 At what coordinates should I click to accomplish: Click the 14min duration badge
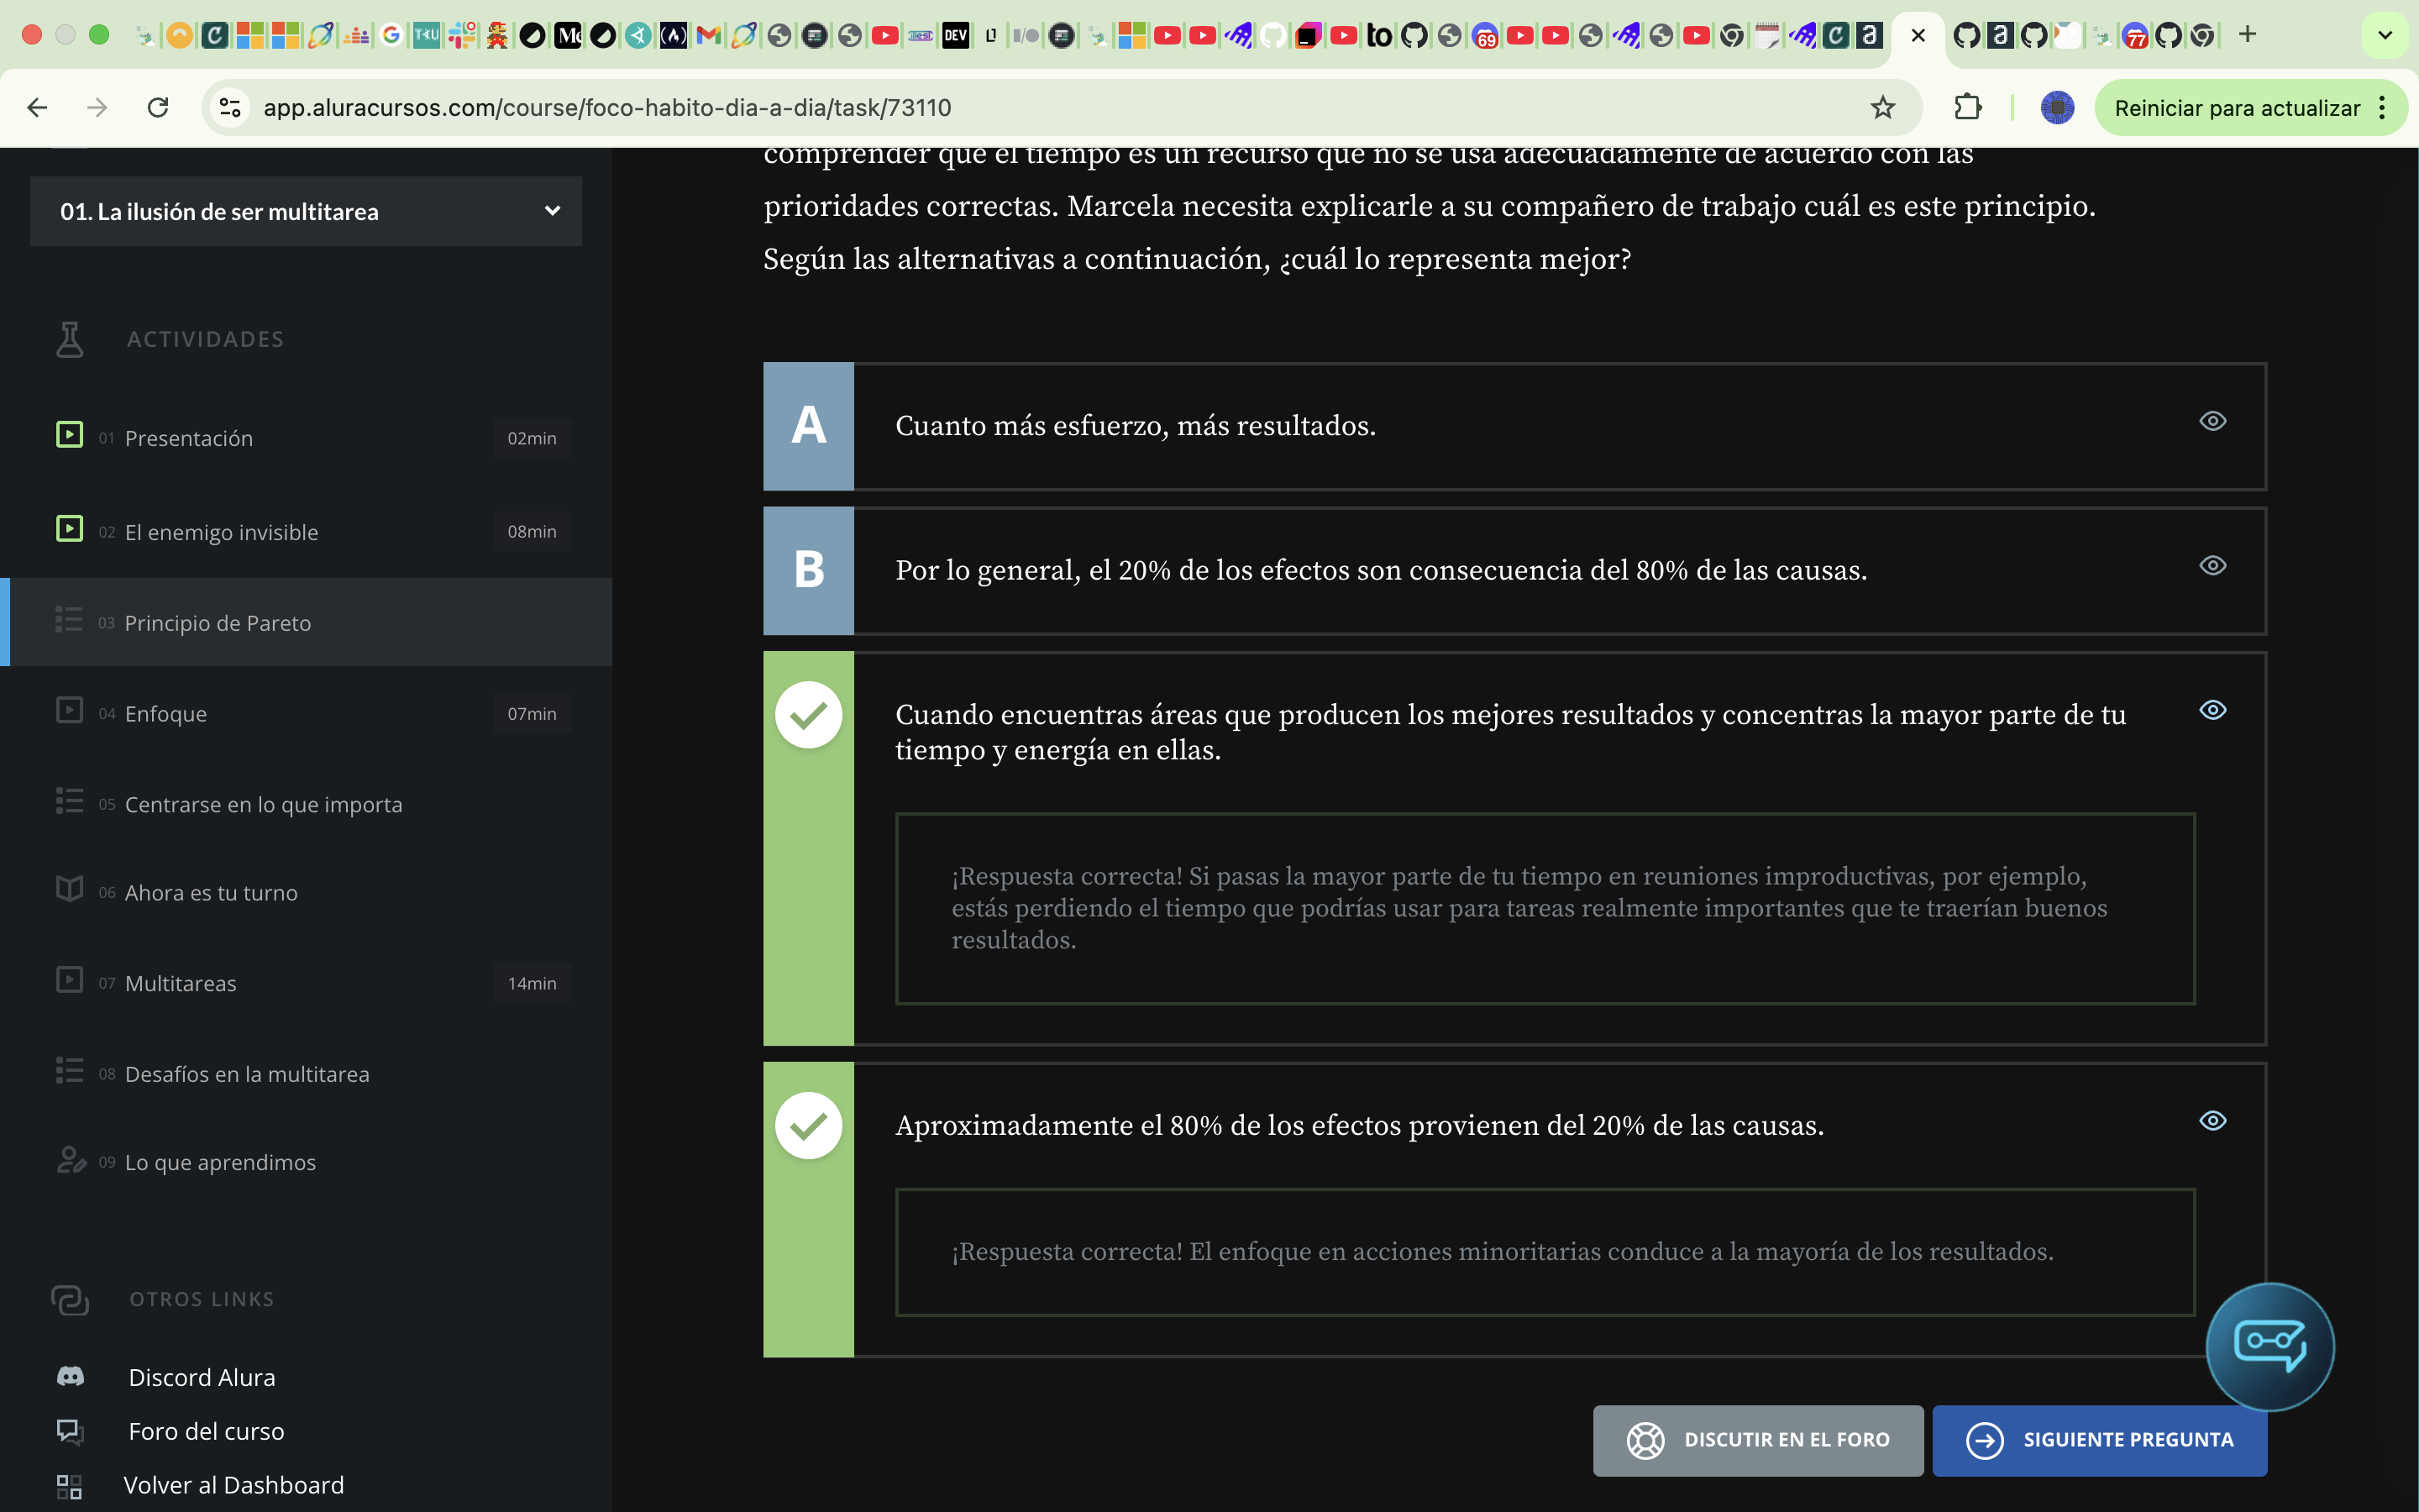(x=532, y=983)
